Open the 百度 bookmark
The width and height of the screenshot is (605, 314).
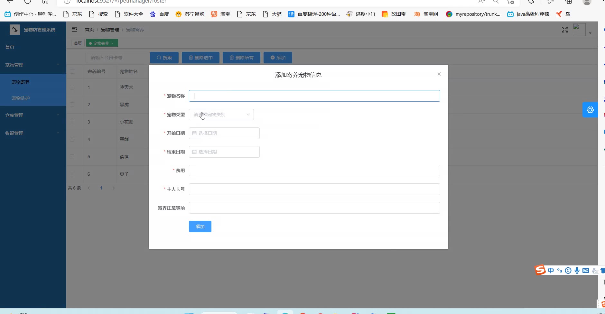pos(160,14)
